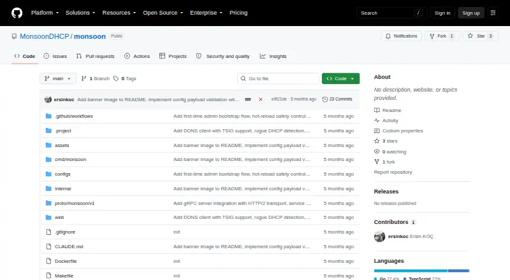Open the Projects tab

pos(173,56)
